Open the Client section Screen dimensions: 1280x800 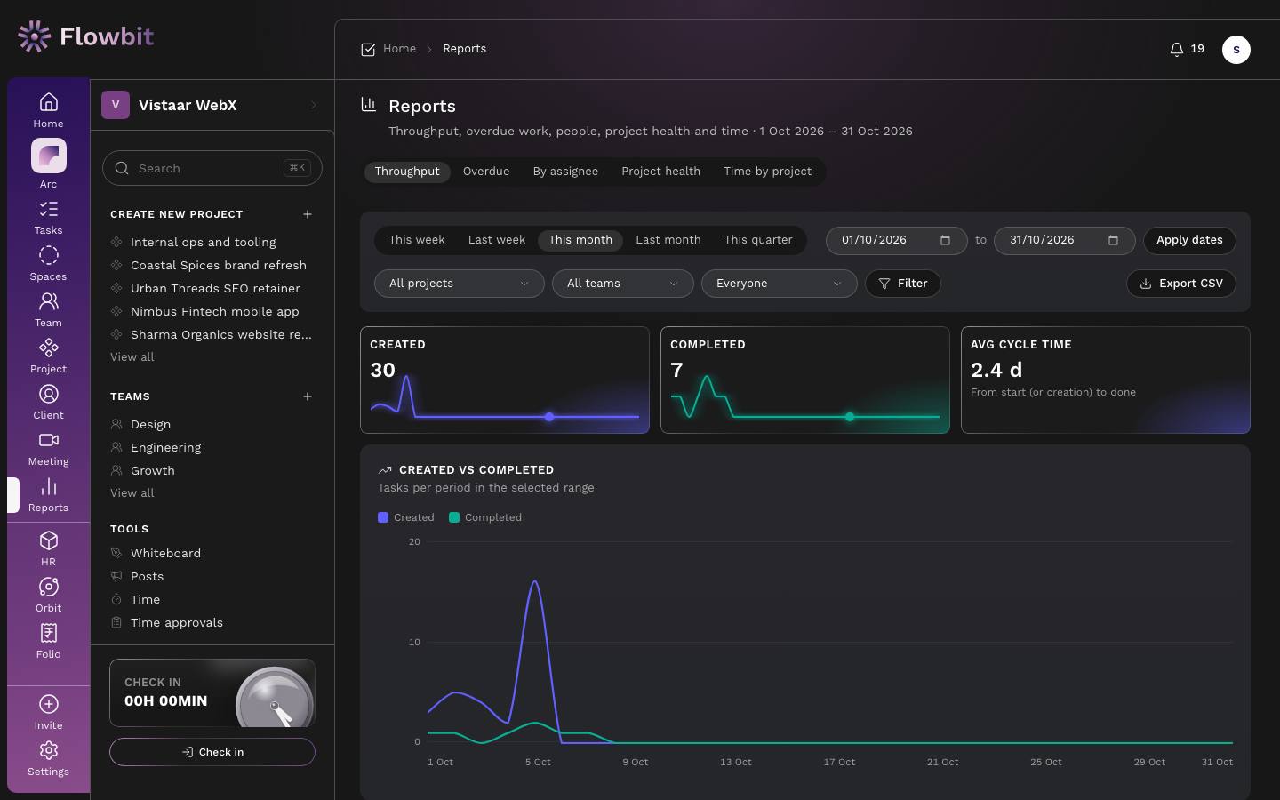click(x=48, y=402)
